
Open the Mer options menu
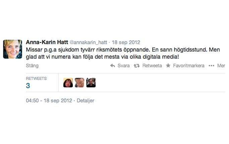pyautogui.click(x=221, y=66)
